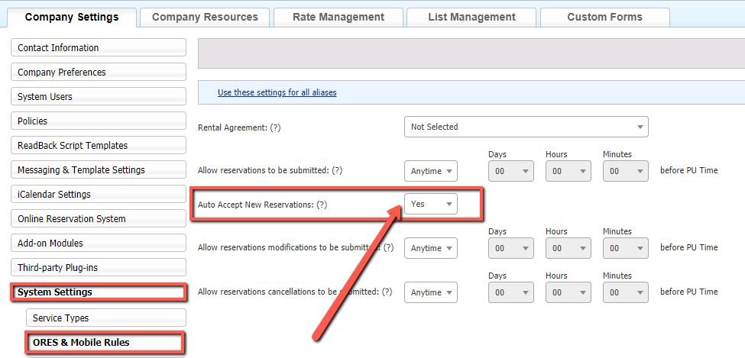Click help (?) next to Rental Agreement
Screen dimensions: 745x358
(275, 127)
